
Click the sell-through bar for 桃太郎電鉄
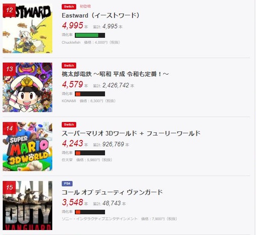(x=90, y=94)
